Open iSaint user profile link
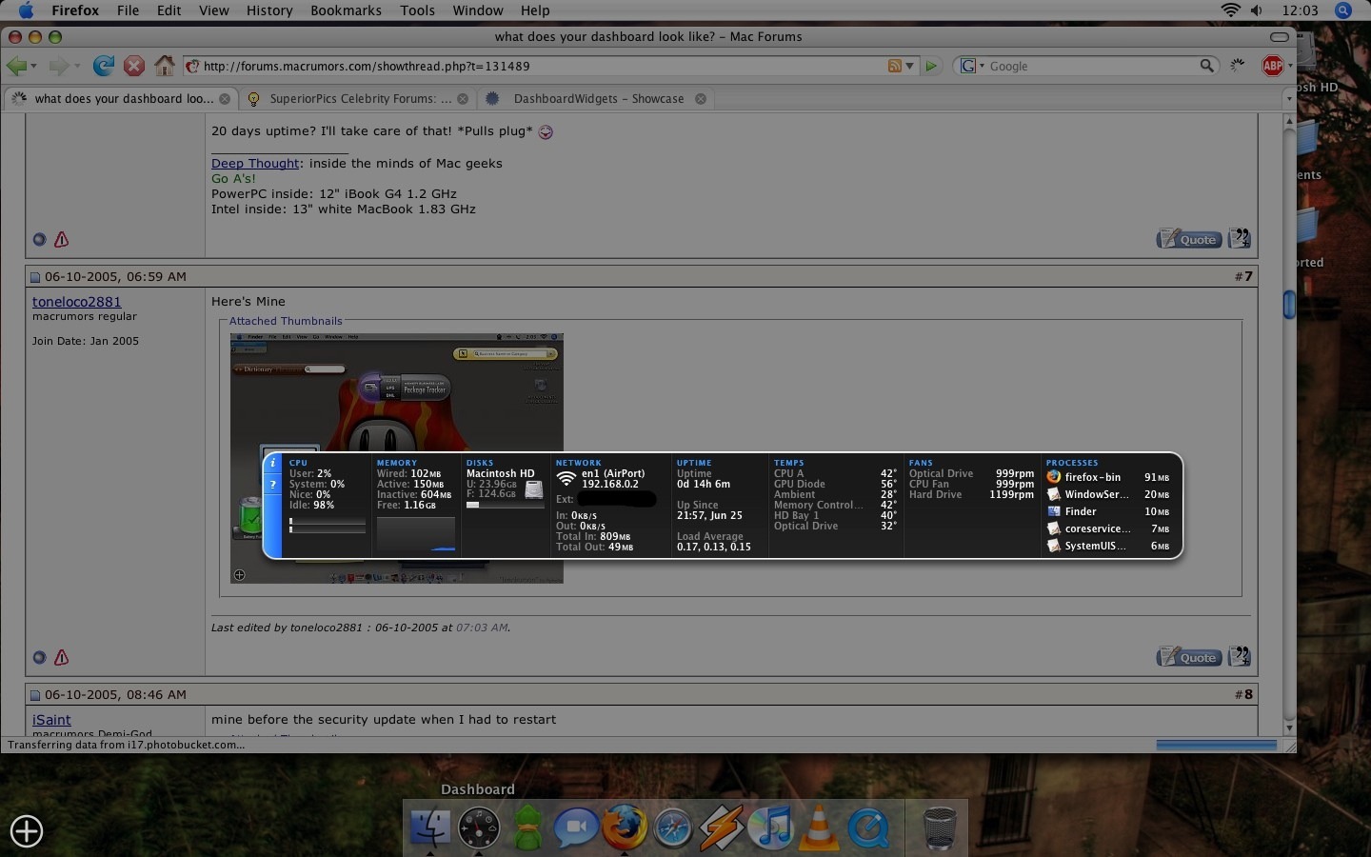Image resolution: width=1371 pixels, height=857 pixels. point(51,720)
